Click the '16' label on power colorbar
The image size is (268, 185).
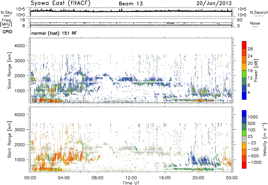point(250,71)
